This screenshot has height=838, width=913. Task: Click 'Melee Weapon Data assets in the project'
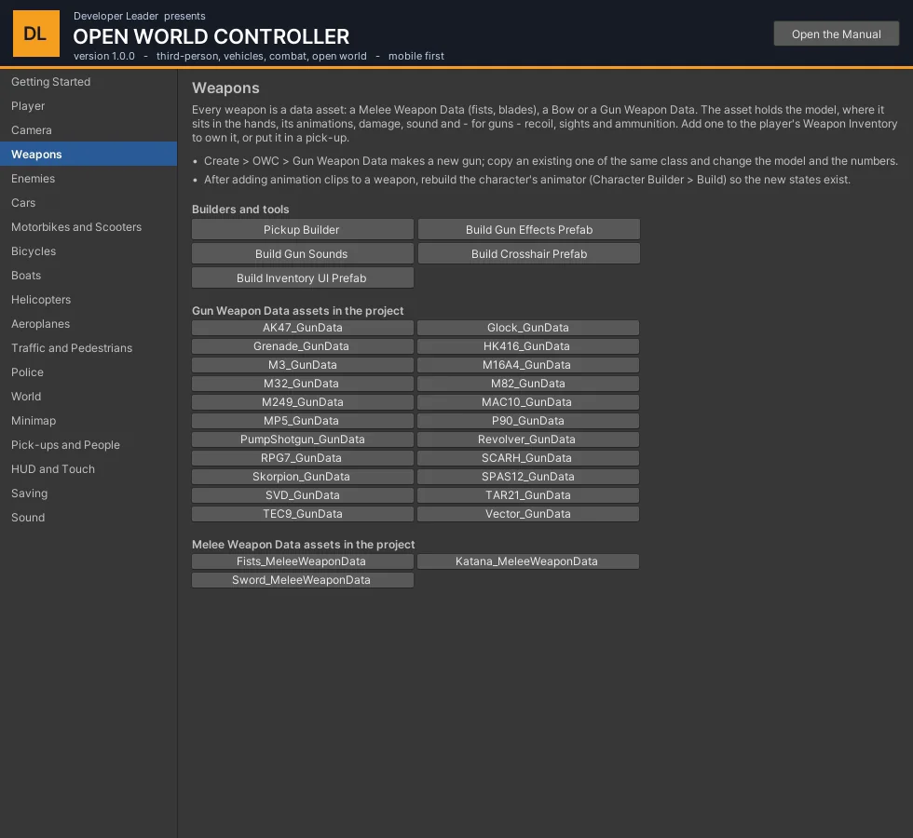point(304,545)
